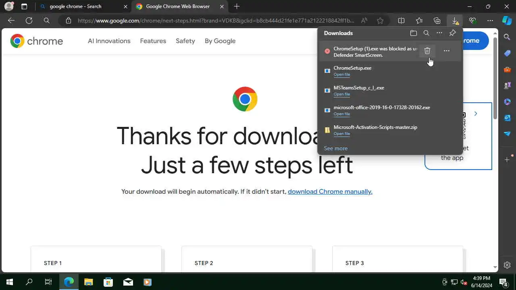
Task: Open Mail app from taskbar
Action: (x=128, y=282)
